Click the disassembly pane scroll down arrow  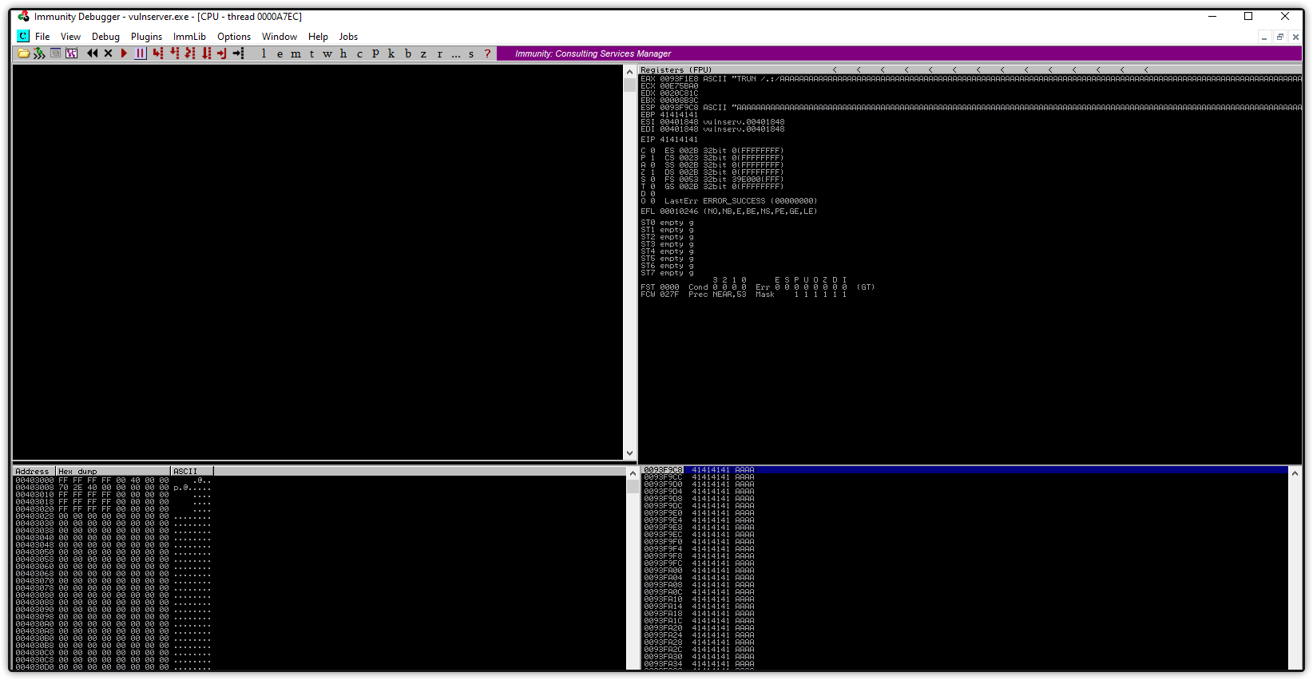click(629, 453)
